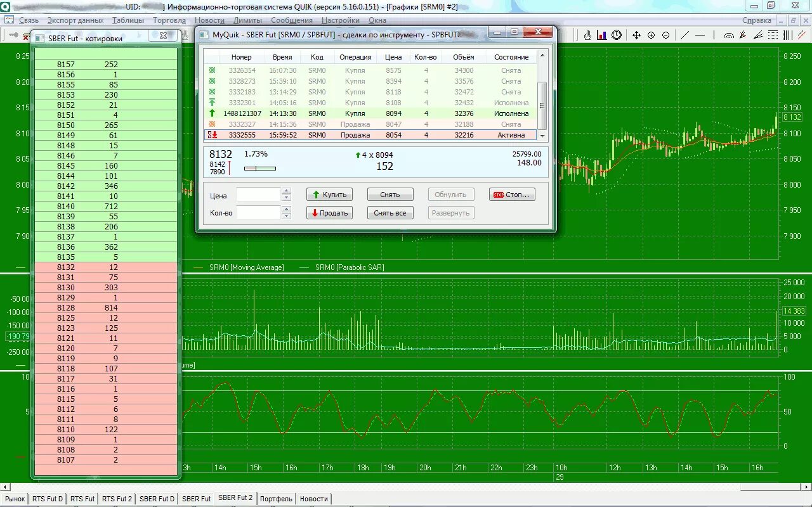Select the Fibonacci arcs tool
The height and width of the screenshot is (507, 812).
(x=729, y=35)
